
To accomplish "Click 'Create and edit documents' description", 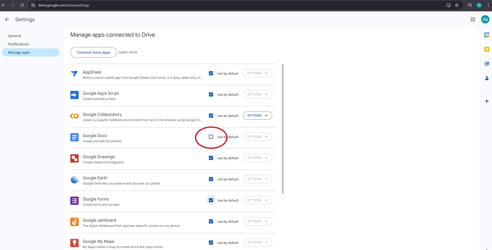I will pyautogui.click(x=102, y=141).
